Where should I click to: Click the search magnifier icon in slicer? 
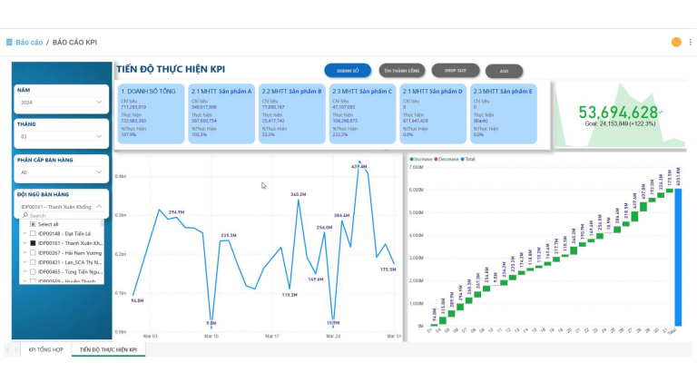click(25, 215)
